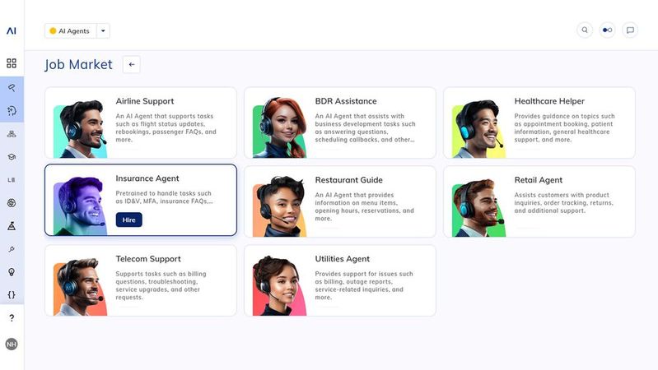The height and width of the screenshot is (370, 658).
Task: Click the Restaurant Guide description text
Action: tap(364, 206)
